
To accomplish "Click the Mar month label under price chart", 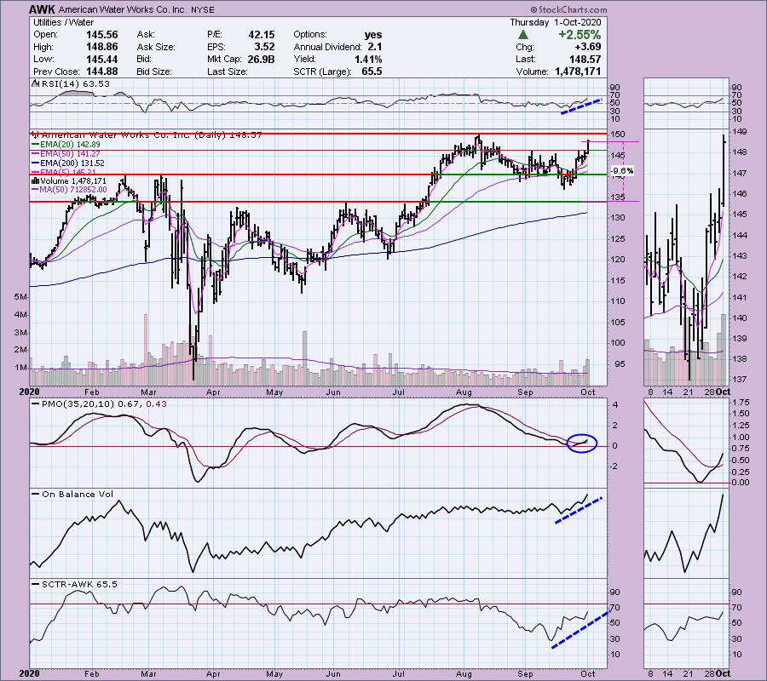I will pyautogui.click(x=148, y=392).
